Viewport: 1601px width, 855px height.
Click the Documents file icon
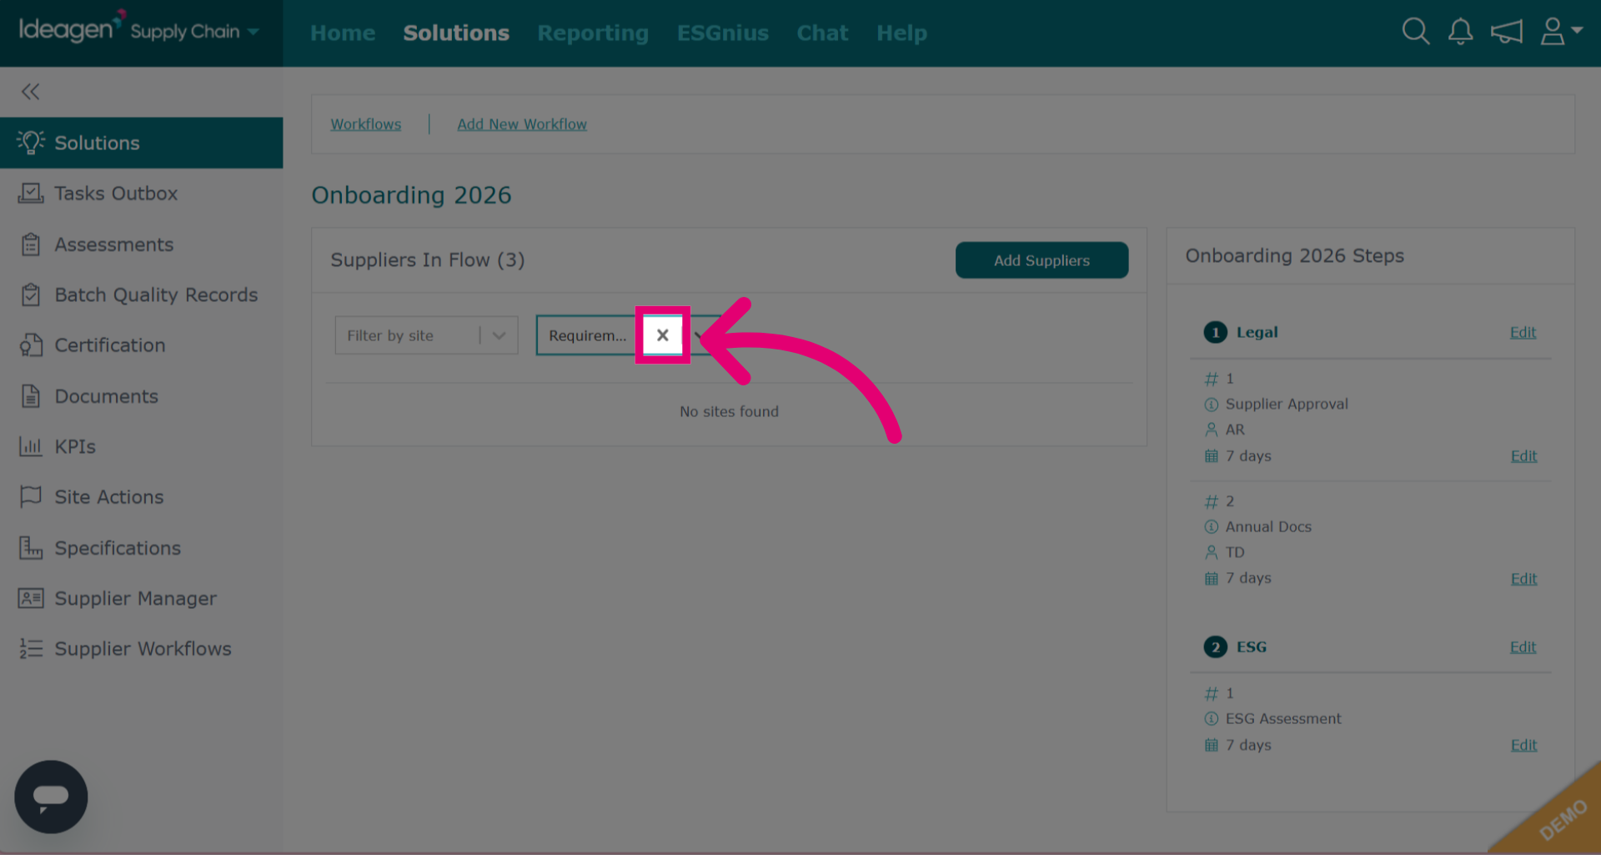[x=31, y=396]
